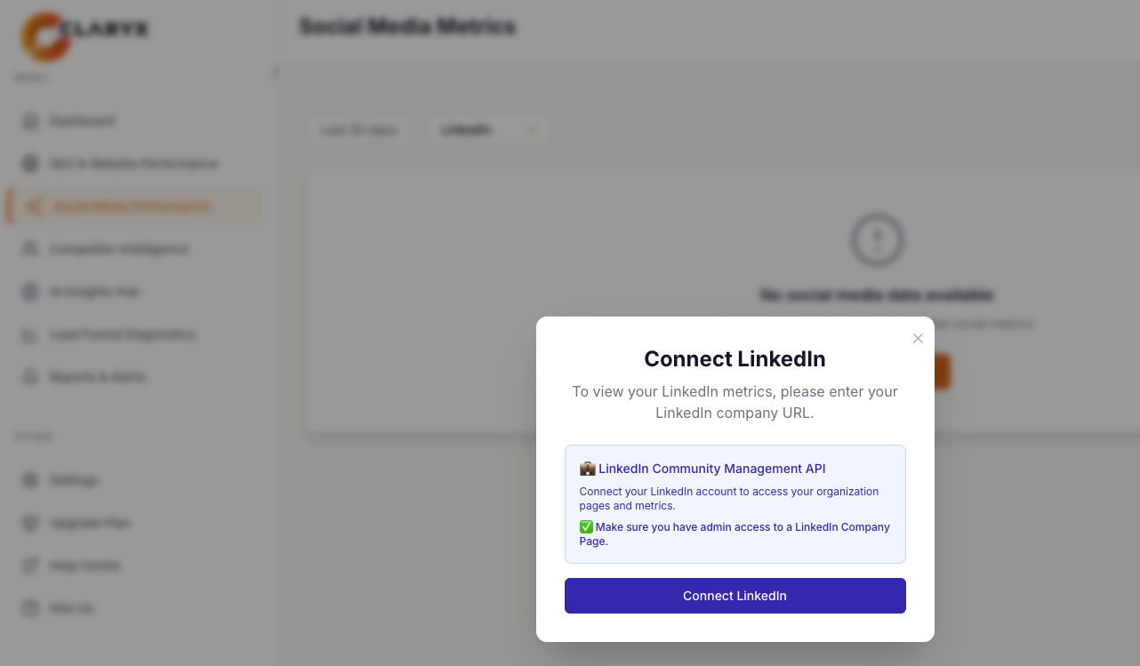Click the Upgrade Plan icon
This screenshot has height=666, width=1140.
[31, 523]
